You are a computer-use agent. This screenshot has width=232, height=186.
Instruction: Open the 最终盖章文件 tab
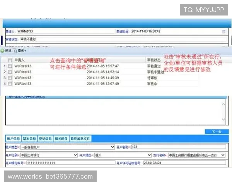pos(80,139)
